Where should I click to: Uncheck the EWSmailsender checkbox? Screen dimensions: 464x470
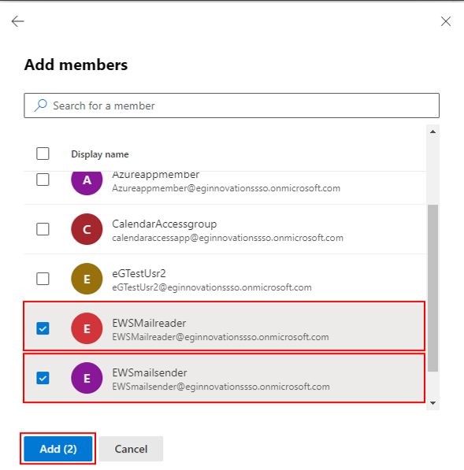[x=43, y=378]
